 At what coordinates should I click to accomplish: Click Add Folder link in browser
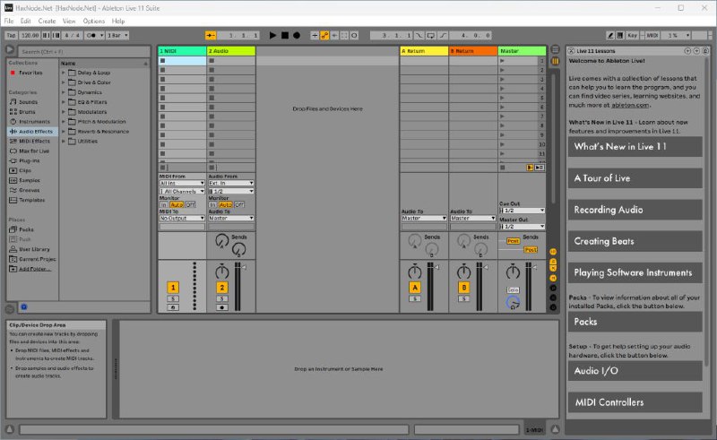35,269
